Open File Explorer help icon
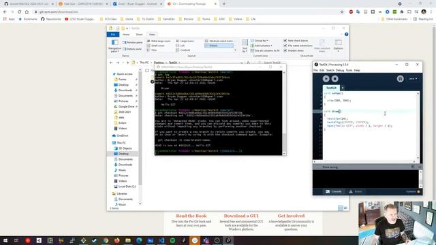 pyautogui.click(x=347, y=35)
